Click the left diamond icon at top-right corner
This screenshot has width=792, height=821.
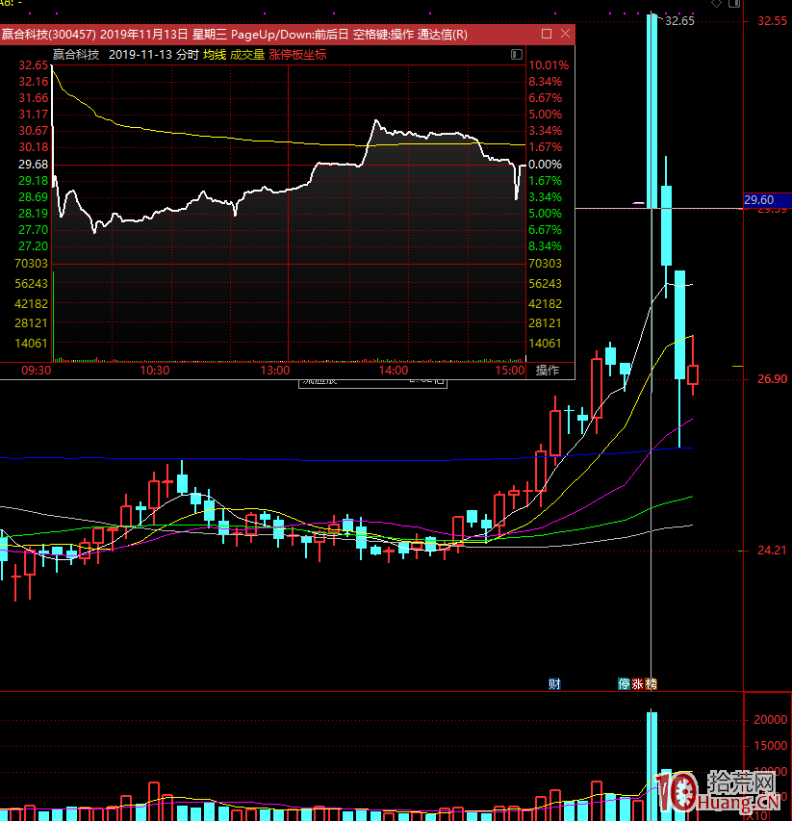pyautogui.click(x=714, y=5)
